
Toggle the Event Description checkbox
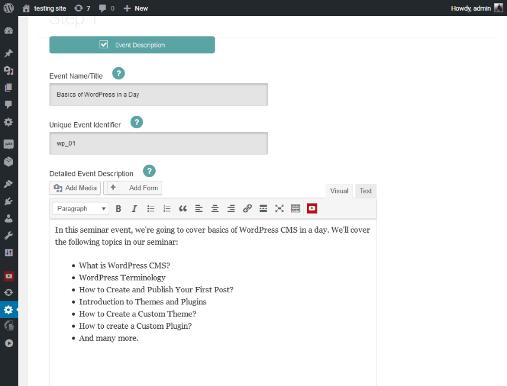click(104, 44)
